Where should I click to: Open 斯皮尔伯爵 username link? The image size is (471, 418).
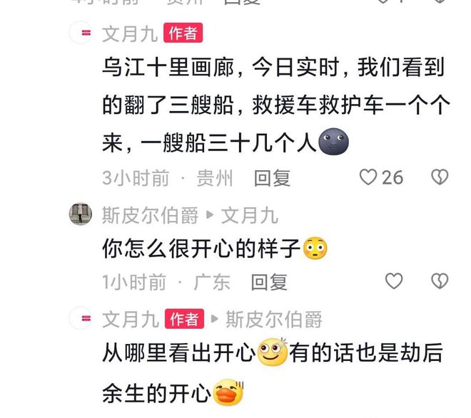pos(150,215)
